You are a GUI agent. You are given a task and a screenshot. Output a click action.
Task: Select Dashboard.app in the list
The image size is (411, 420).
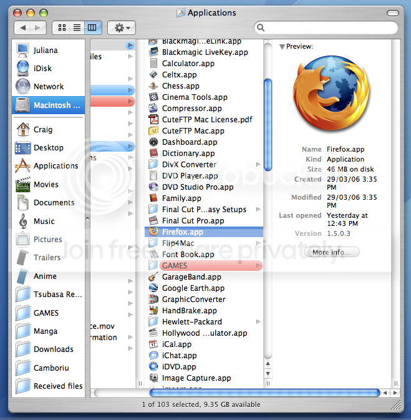point(204,142)
